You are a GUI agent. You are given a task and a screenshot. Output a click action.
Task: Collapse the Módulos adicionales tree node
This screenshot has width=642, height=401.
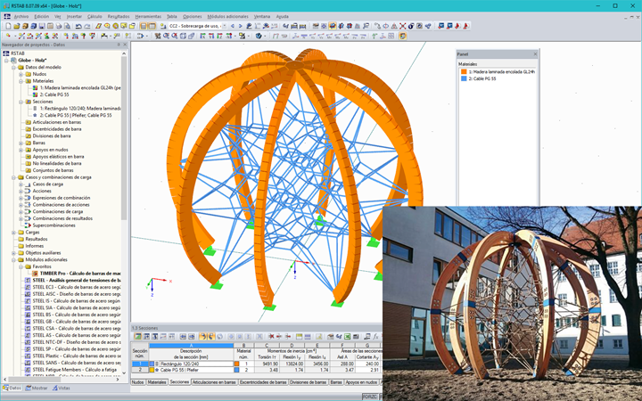point(13,259)
